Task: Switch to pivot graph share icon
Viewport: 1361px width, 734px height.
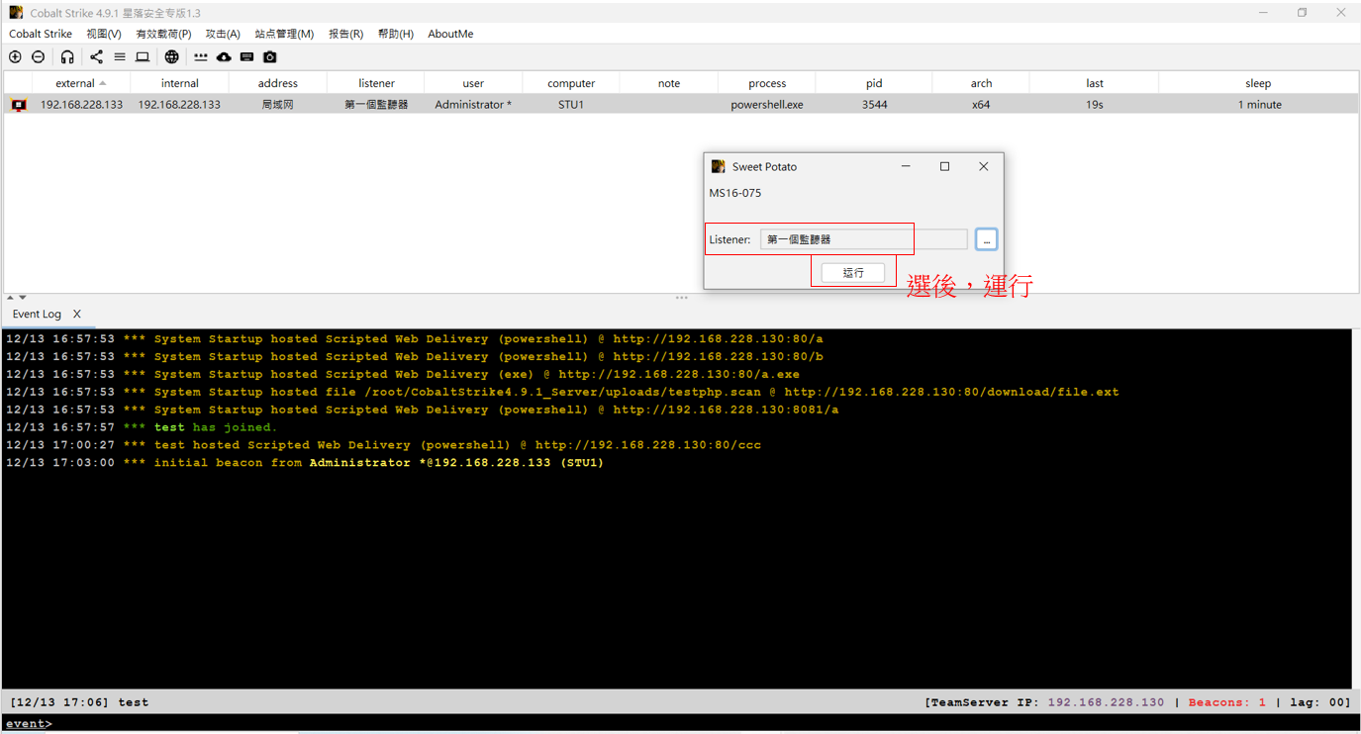Action: point(96,57)
